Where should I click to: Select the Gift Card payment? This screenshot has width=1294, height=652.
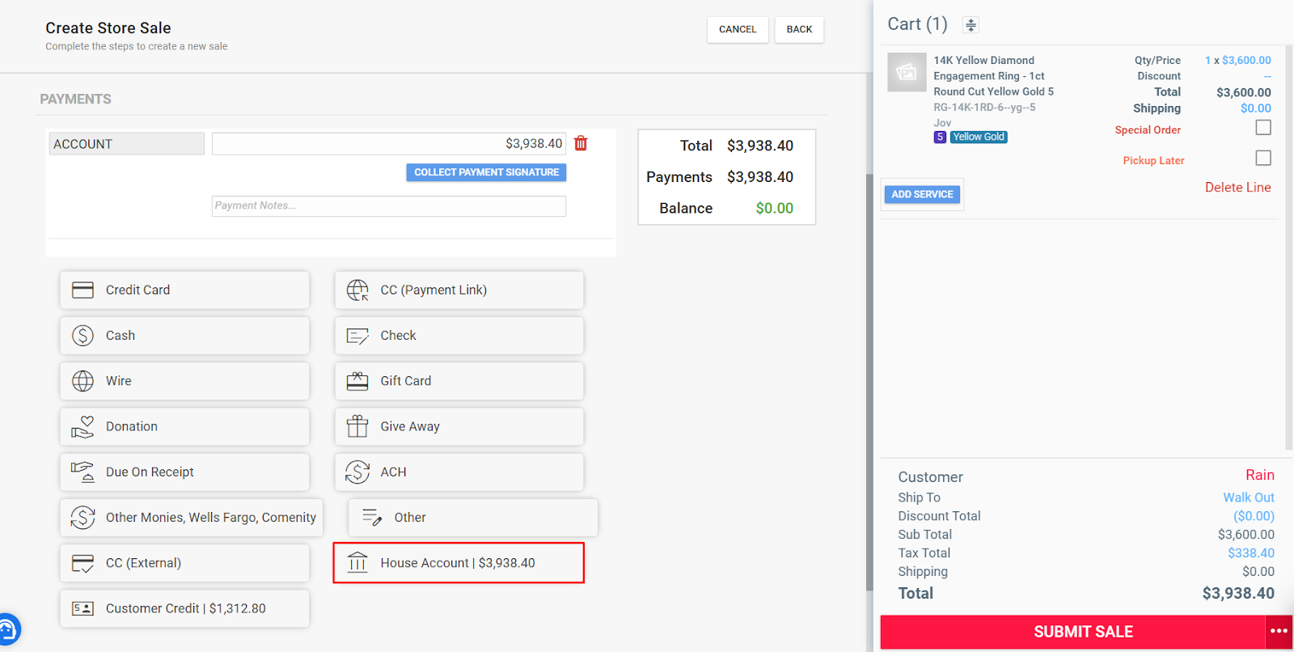459,381
